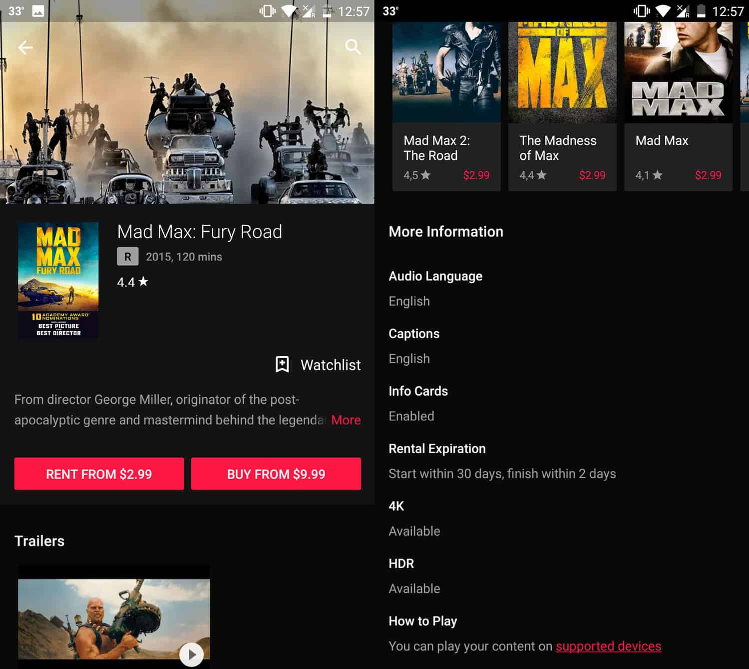
Task: Tap the 'Captions' label
Action: pyautogui.click(x=414, y=334)
